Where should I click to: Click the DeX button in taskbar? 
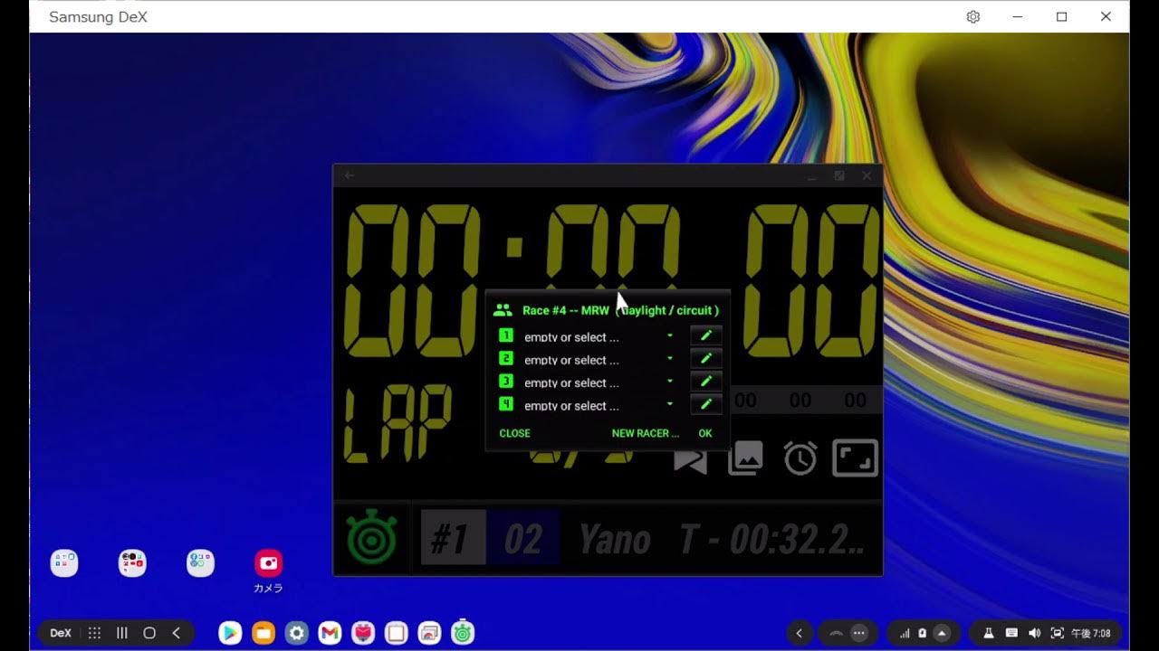pyautogui.click(x=61, y=633)
